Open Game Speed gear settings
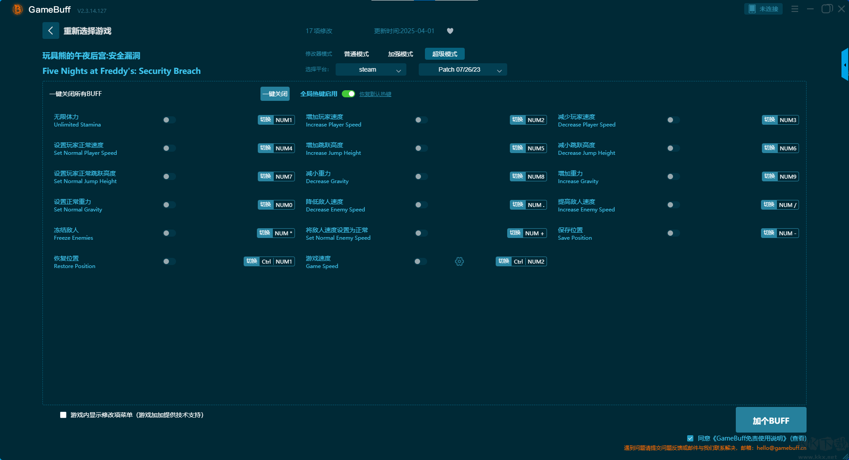The image size is (849, 460). click(459, 261)
